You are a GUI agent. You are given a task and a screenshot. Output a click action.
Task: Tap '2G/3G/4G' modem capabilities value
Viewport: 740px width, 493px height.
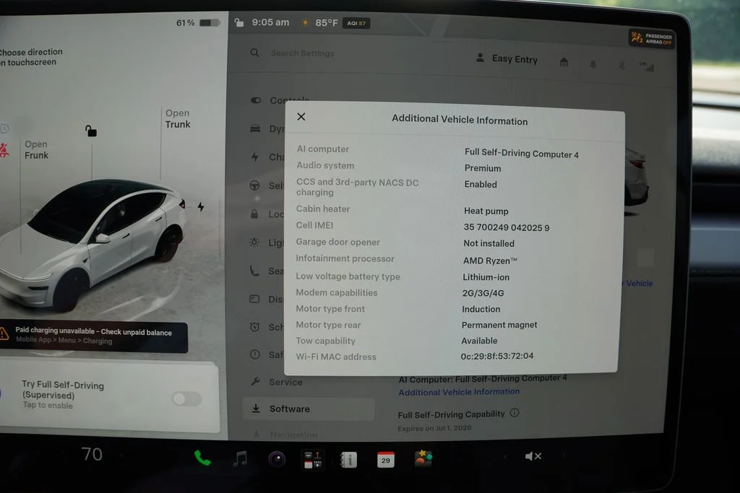click(x=483, y=293)
